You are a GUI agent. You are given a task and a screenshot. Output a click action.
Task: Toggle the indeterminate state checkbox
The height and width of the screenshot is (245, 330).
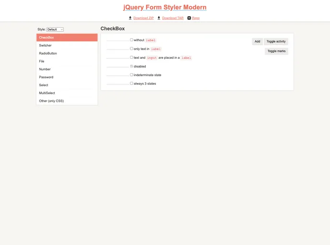pos(131,75)
